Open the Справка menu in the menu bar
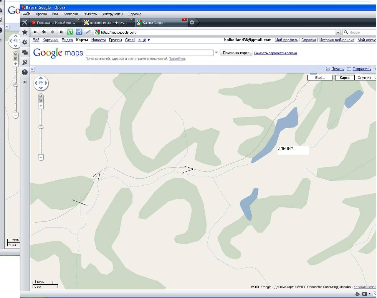 coord(135,14)
